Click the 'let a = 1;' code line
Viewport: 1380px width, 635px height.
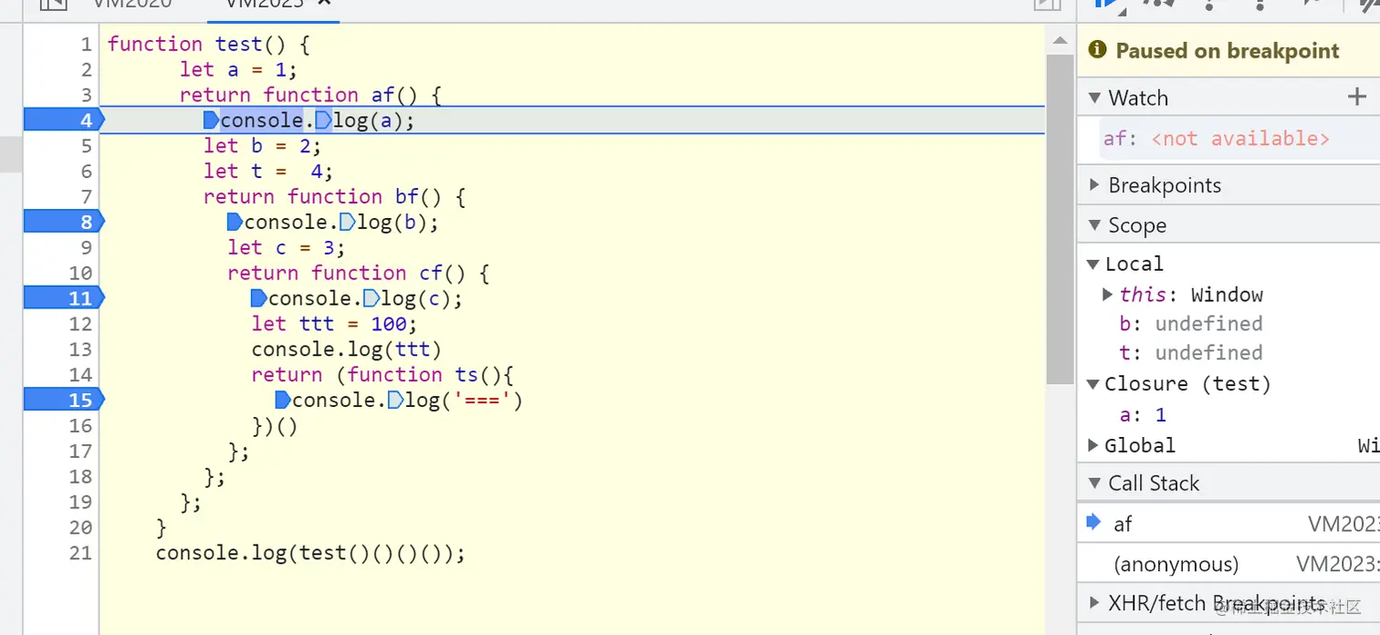point(238,69)
